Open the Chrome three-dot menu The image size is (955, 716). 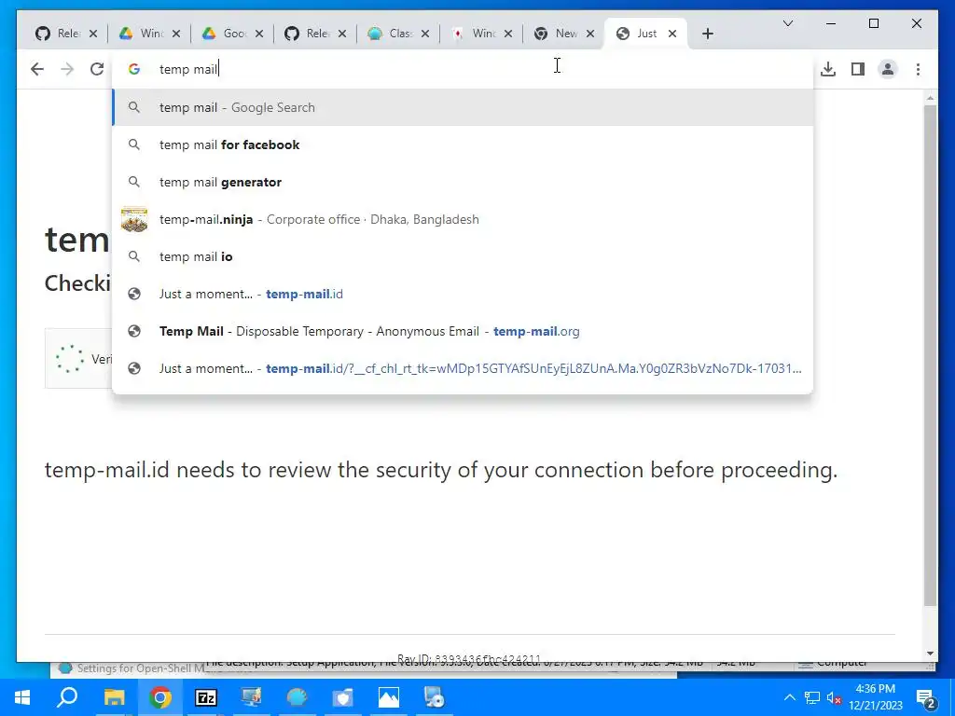(918, 69)
